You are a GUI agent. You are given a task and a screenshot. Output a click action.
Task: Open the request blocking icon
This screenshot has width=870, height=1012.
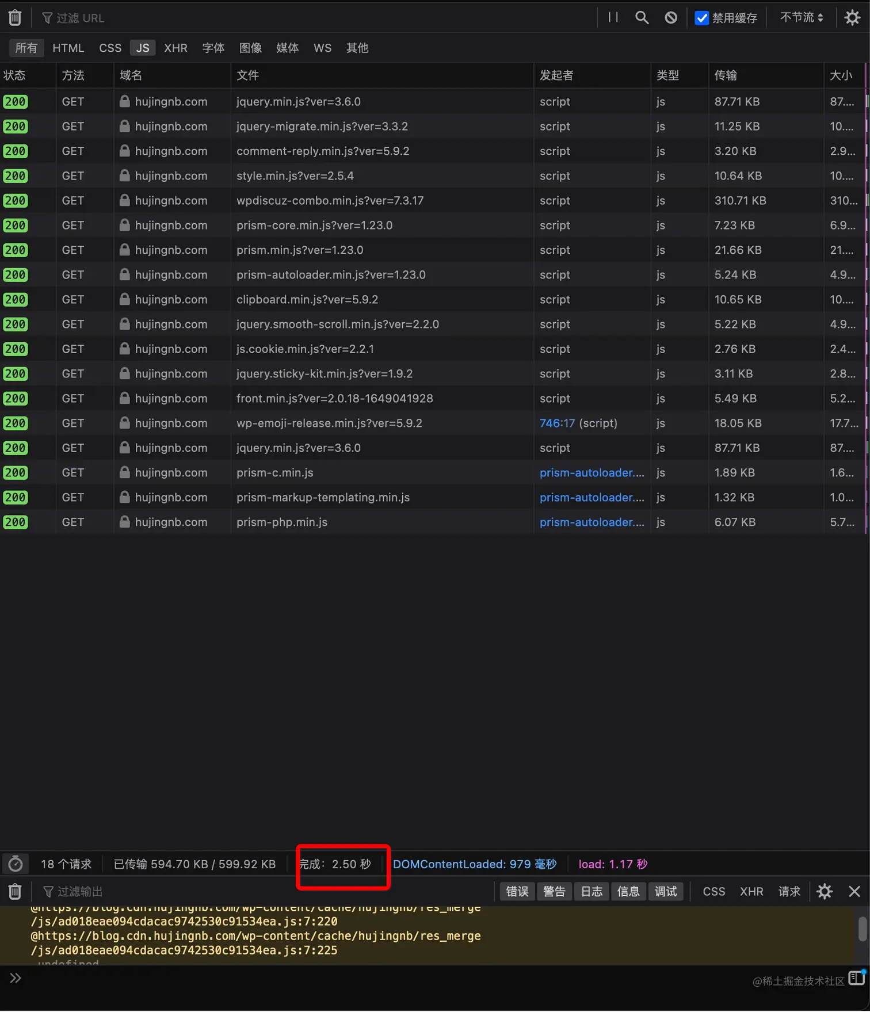click(x=671, y=18)
